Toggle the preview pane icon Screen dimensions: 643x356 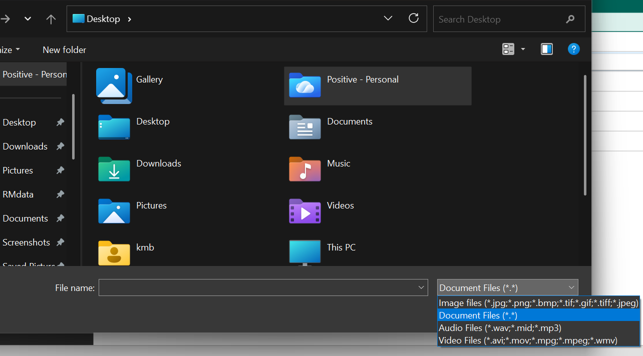click(547, 49)
